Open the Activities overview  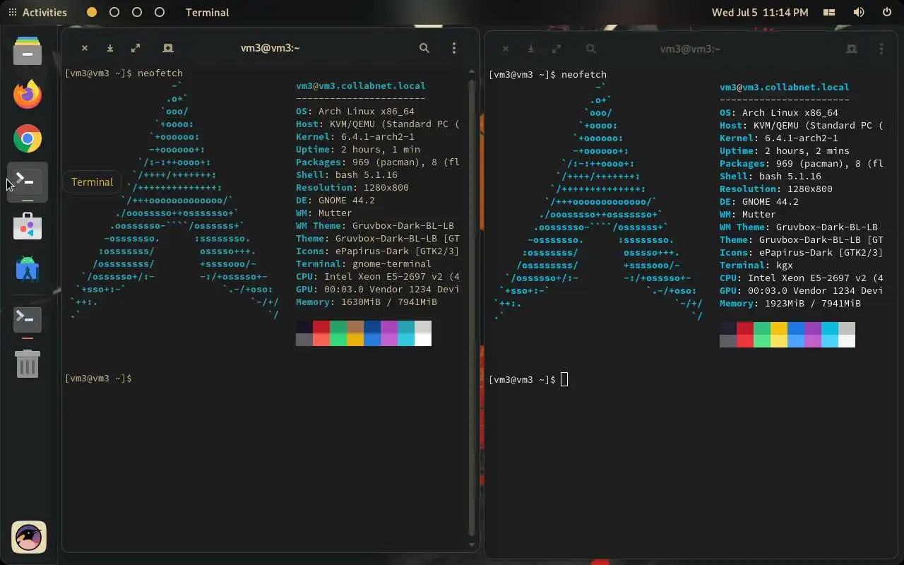pyautogui.click(x=37, y=12)
